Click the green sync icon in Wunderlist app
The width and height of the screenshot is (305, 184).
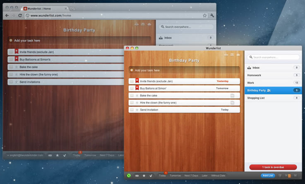point(129,176)
